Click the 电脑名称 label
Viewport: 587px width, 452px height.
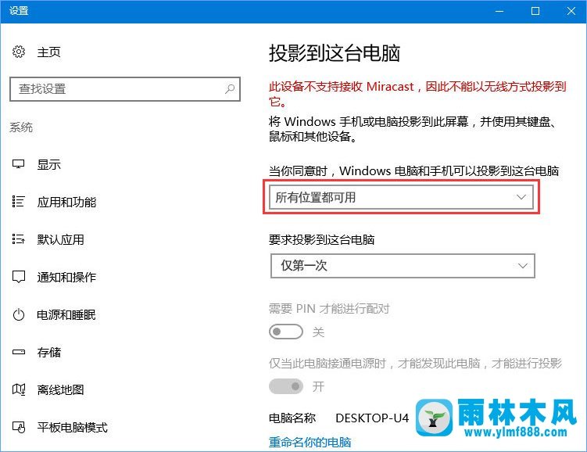[292, 418]
